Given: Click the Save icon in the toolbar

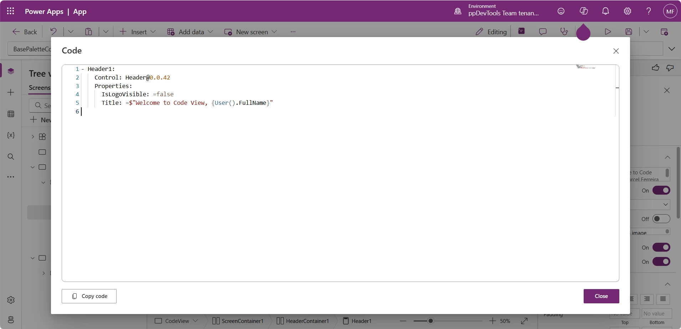Looking at the screenshot, I should 629,31.
